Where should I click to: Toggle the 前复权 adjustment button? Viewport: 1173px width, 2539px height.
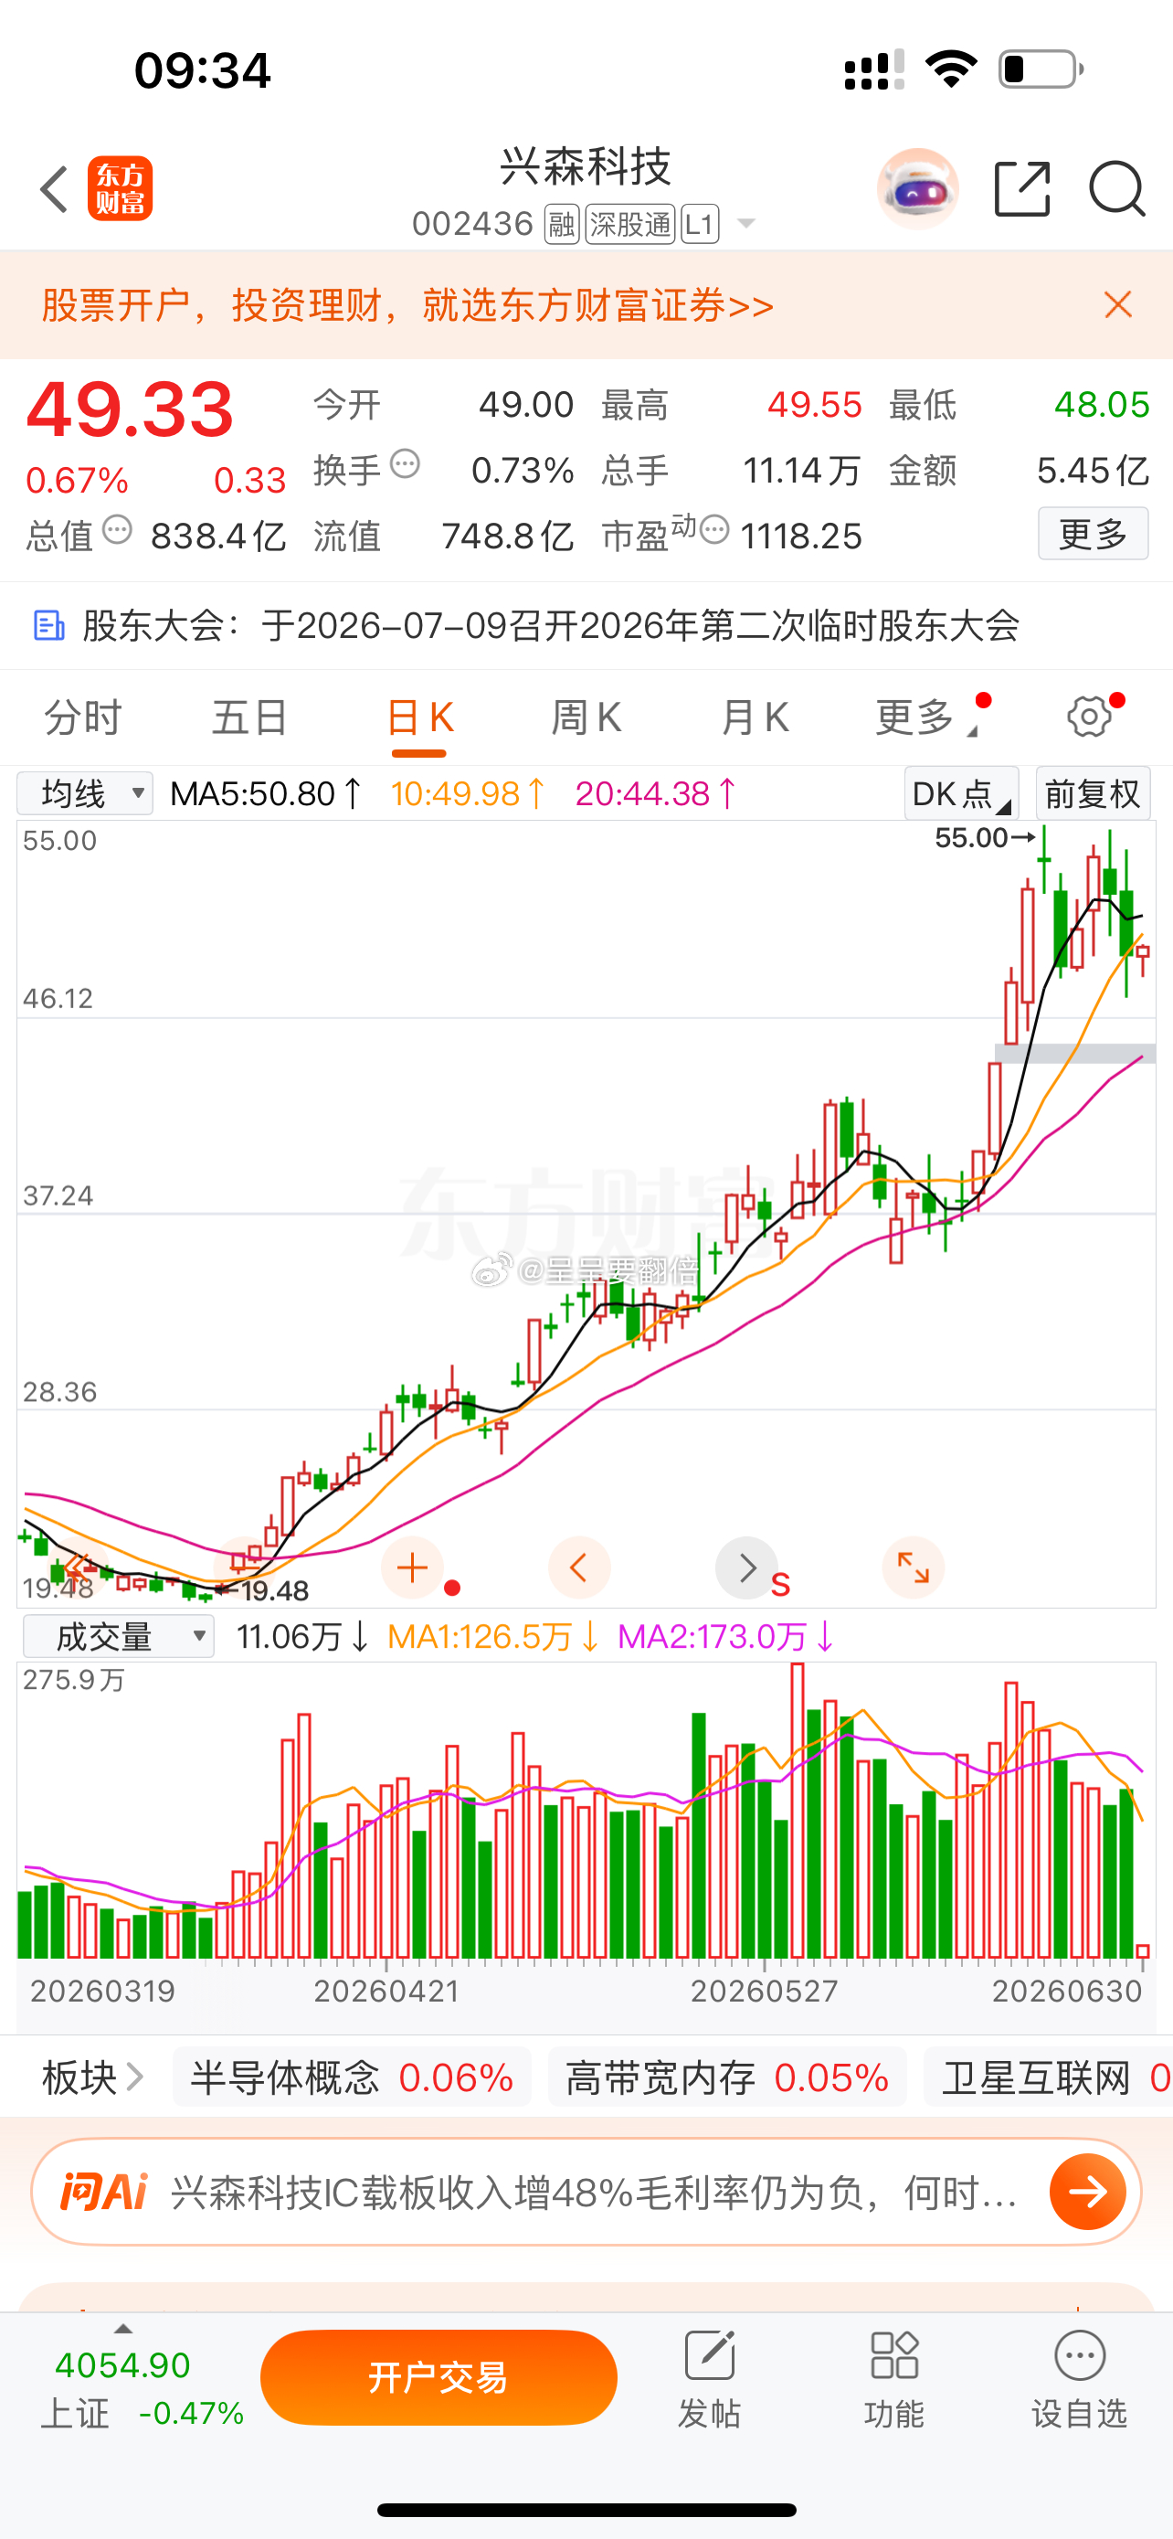[1093, 793]
